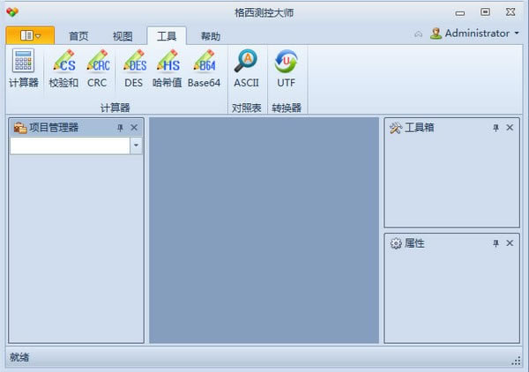Open the DES encryption calculator
The height and width of the screenshot is (372, 529).
click(x=134, y=69)
